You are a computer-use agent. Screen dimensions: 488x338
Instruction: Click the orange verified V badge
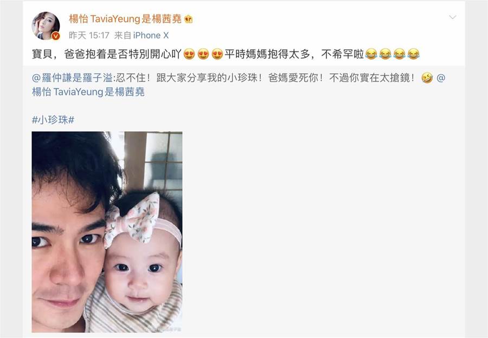pos(55,36)
